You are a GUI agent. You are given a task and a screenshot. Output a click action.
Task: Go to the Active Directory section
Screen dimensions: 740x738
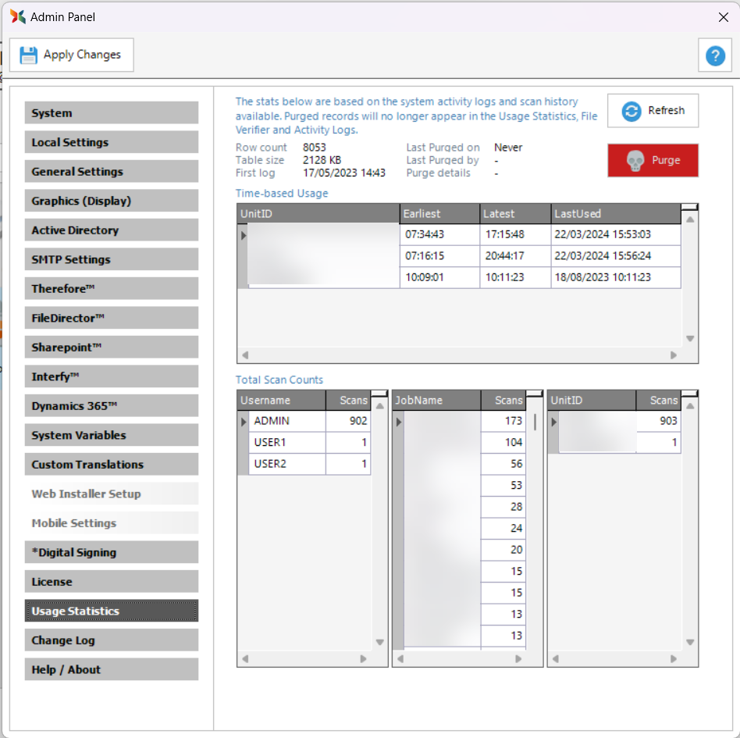point(111,230)
